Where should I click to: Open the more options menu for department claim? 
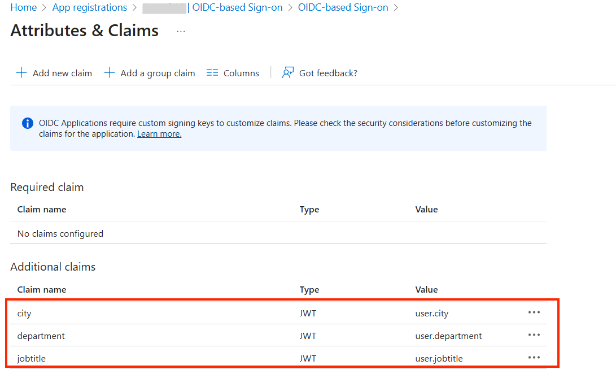tap(534, 335)
